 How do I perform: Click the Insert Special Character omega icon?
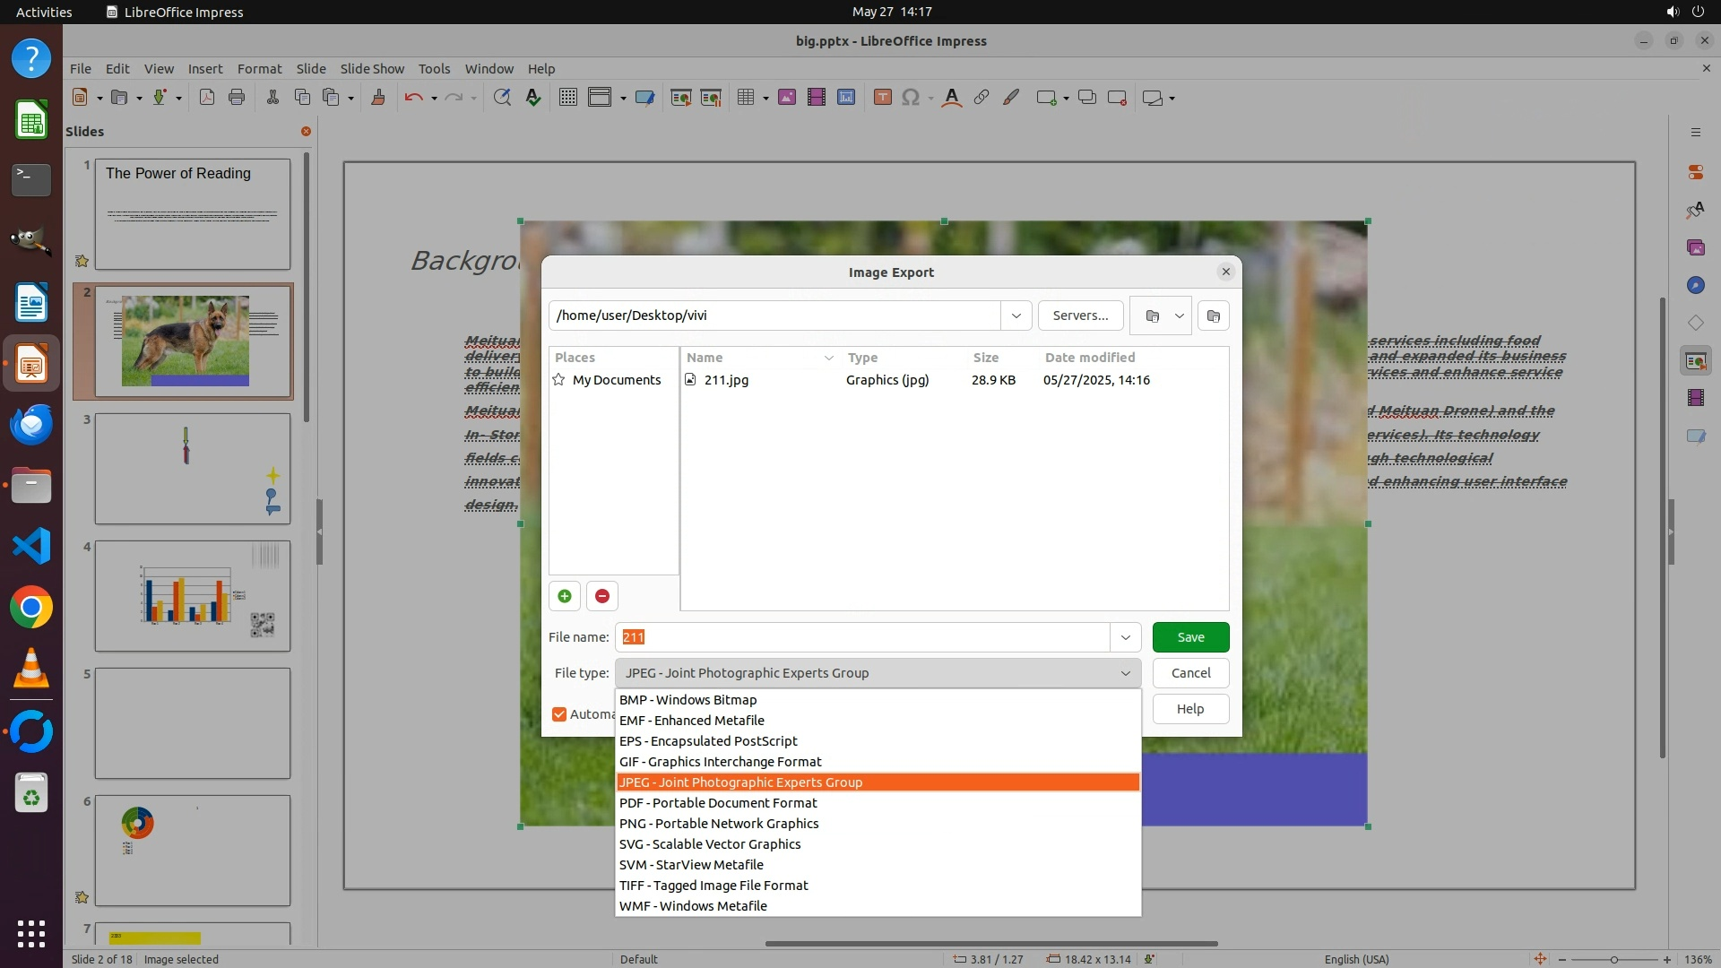[x=911, y=98]
